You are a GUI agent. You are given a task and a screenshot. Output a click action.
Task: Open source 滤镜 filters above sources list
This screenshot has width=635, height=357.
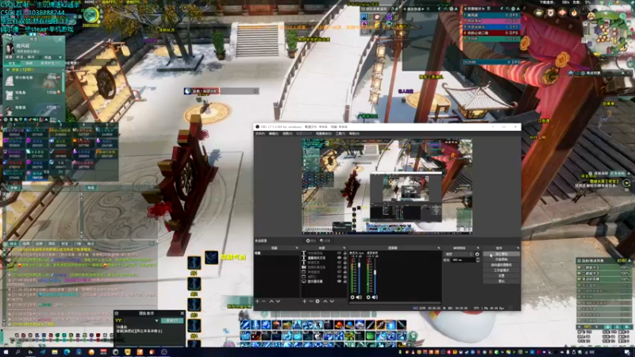(325, 241)
